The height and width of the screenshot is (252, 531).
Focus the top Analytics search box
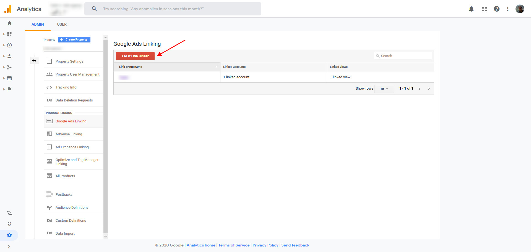[173, 9]
